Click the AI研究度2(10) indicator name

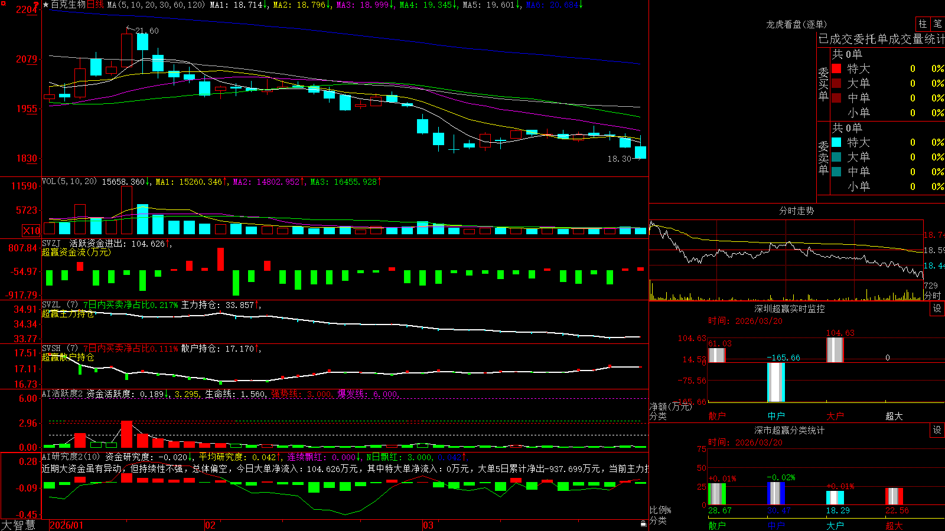pyautogui.click(x=71, y=457)
